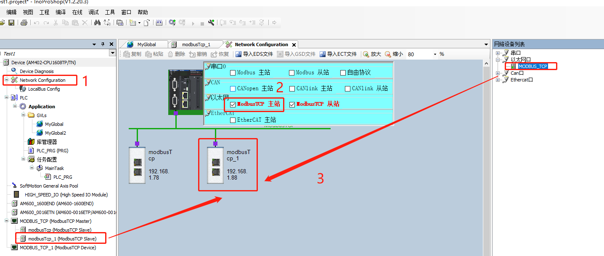The image size is (604, 256).
Task: Select SoftMotion General Axis Pool item
Action: (x=49, y=186)
